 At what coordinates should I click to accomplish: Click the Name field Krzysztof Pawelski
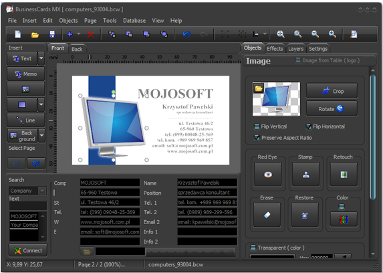(x=207, y=183)
